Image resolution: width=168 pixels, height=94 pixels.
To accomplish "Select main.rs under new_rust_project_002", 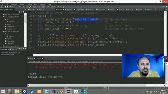I will pos(11,36).
